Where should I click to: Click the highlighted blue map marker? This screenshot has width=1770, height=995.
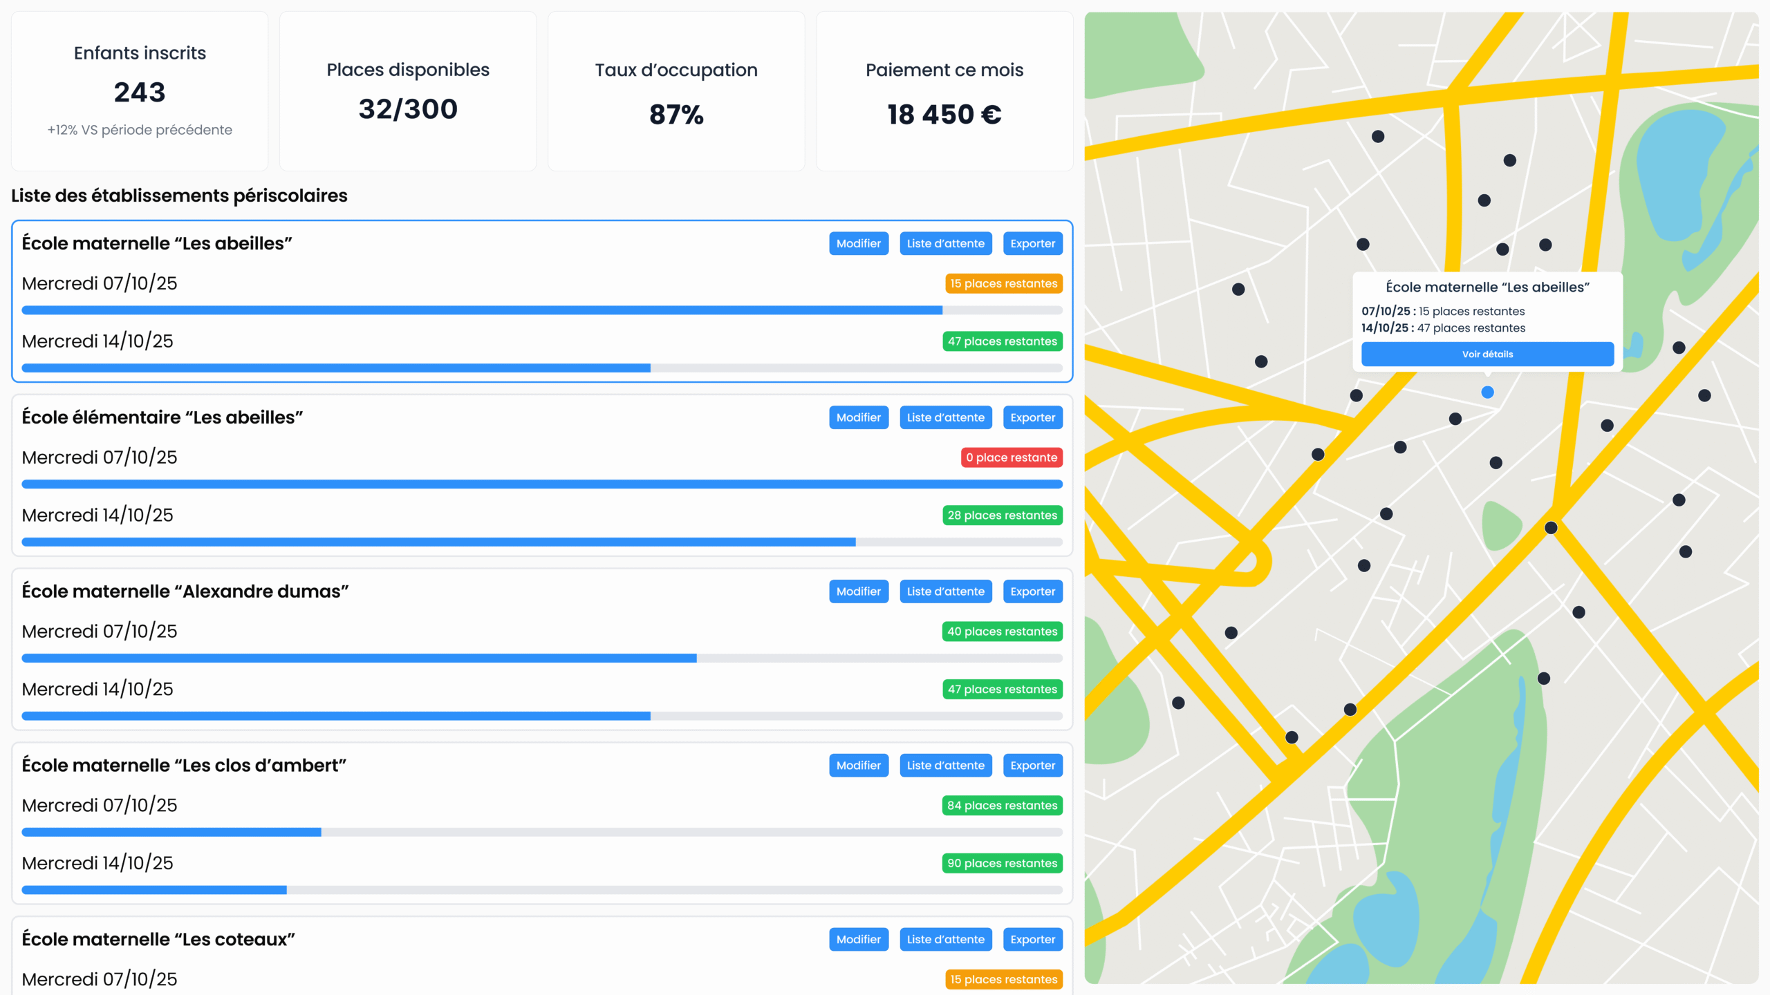pos(1487,392)
